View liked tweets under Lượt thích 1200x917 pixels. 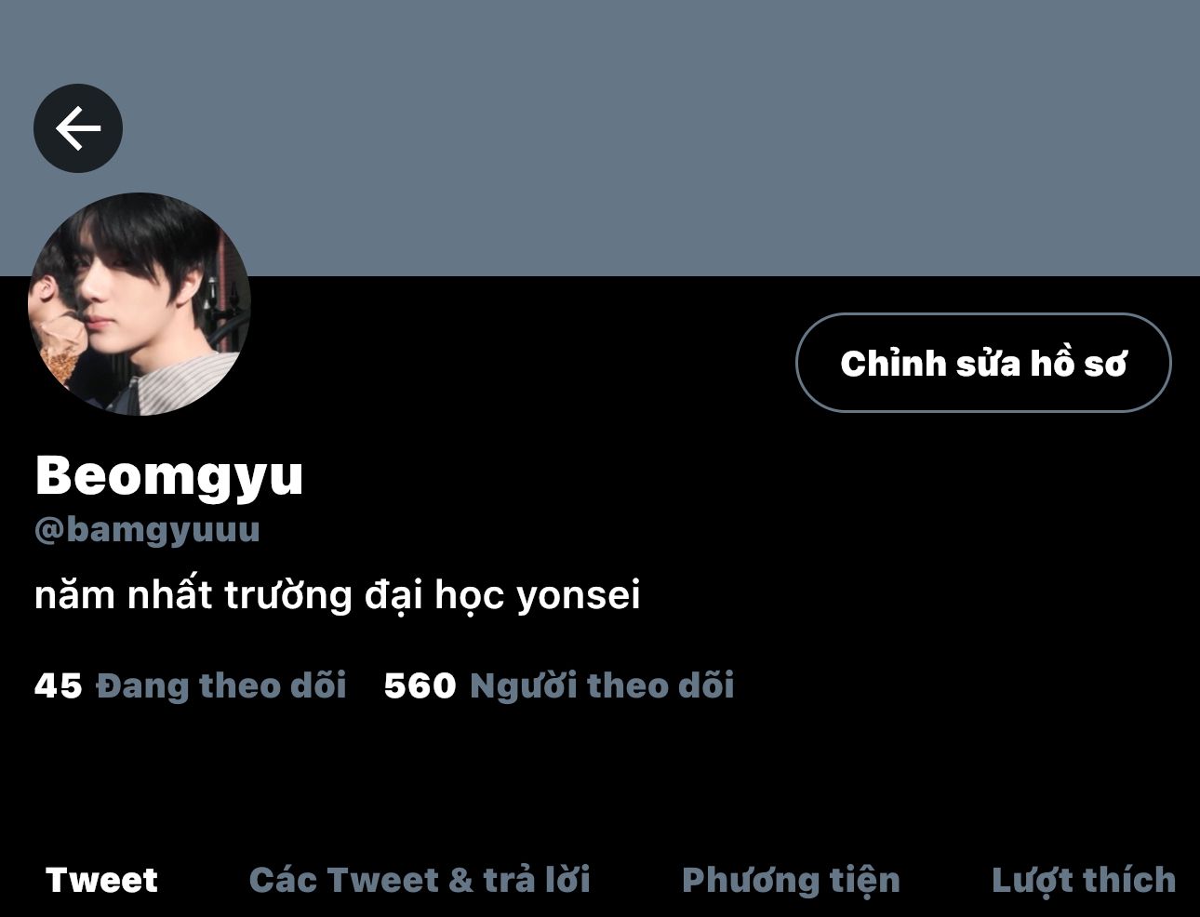click(x=1084, y=880)
